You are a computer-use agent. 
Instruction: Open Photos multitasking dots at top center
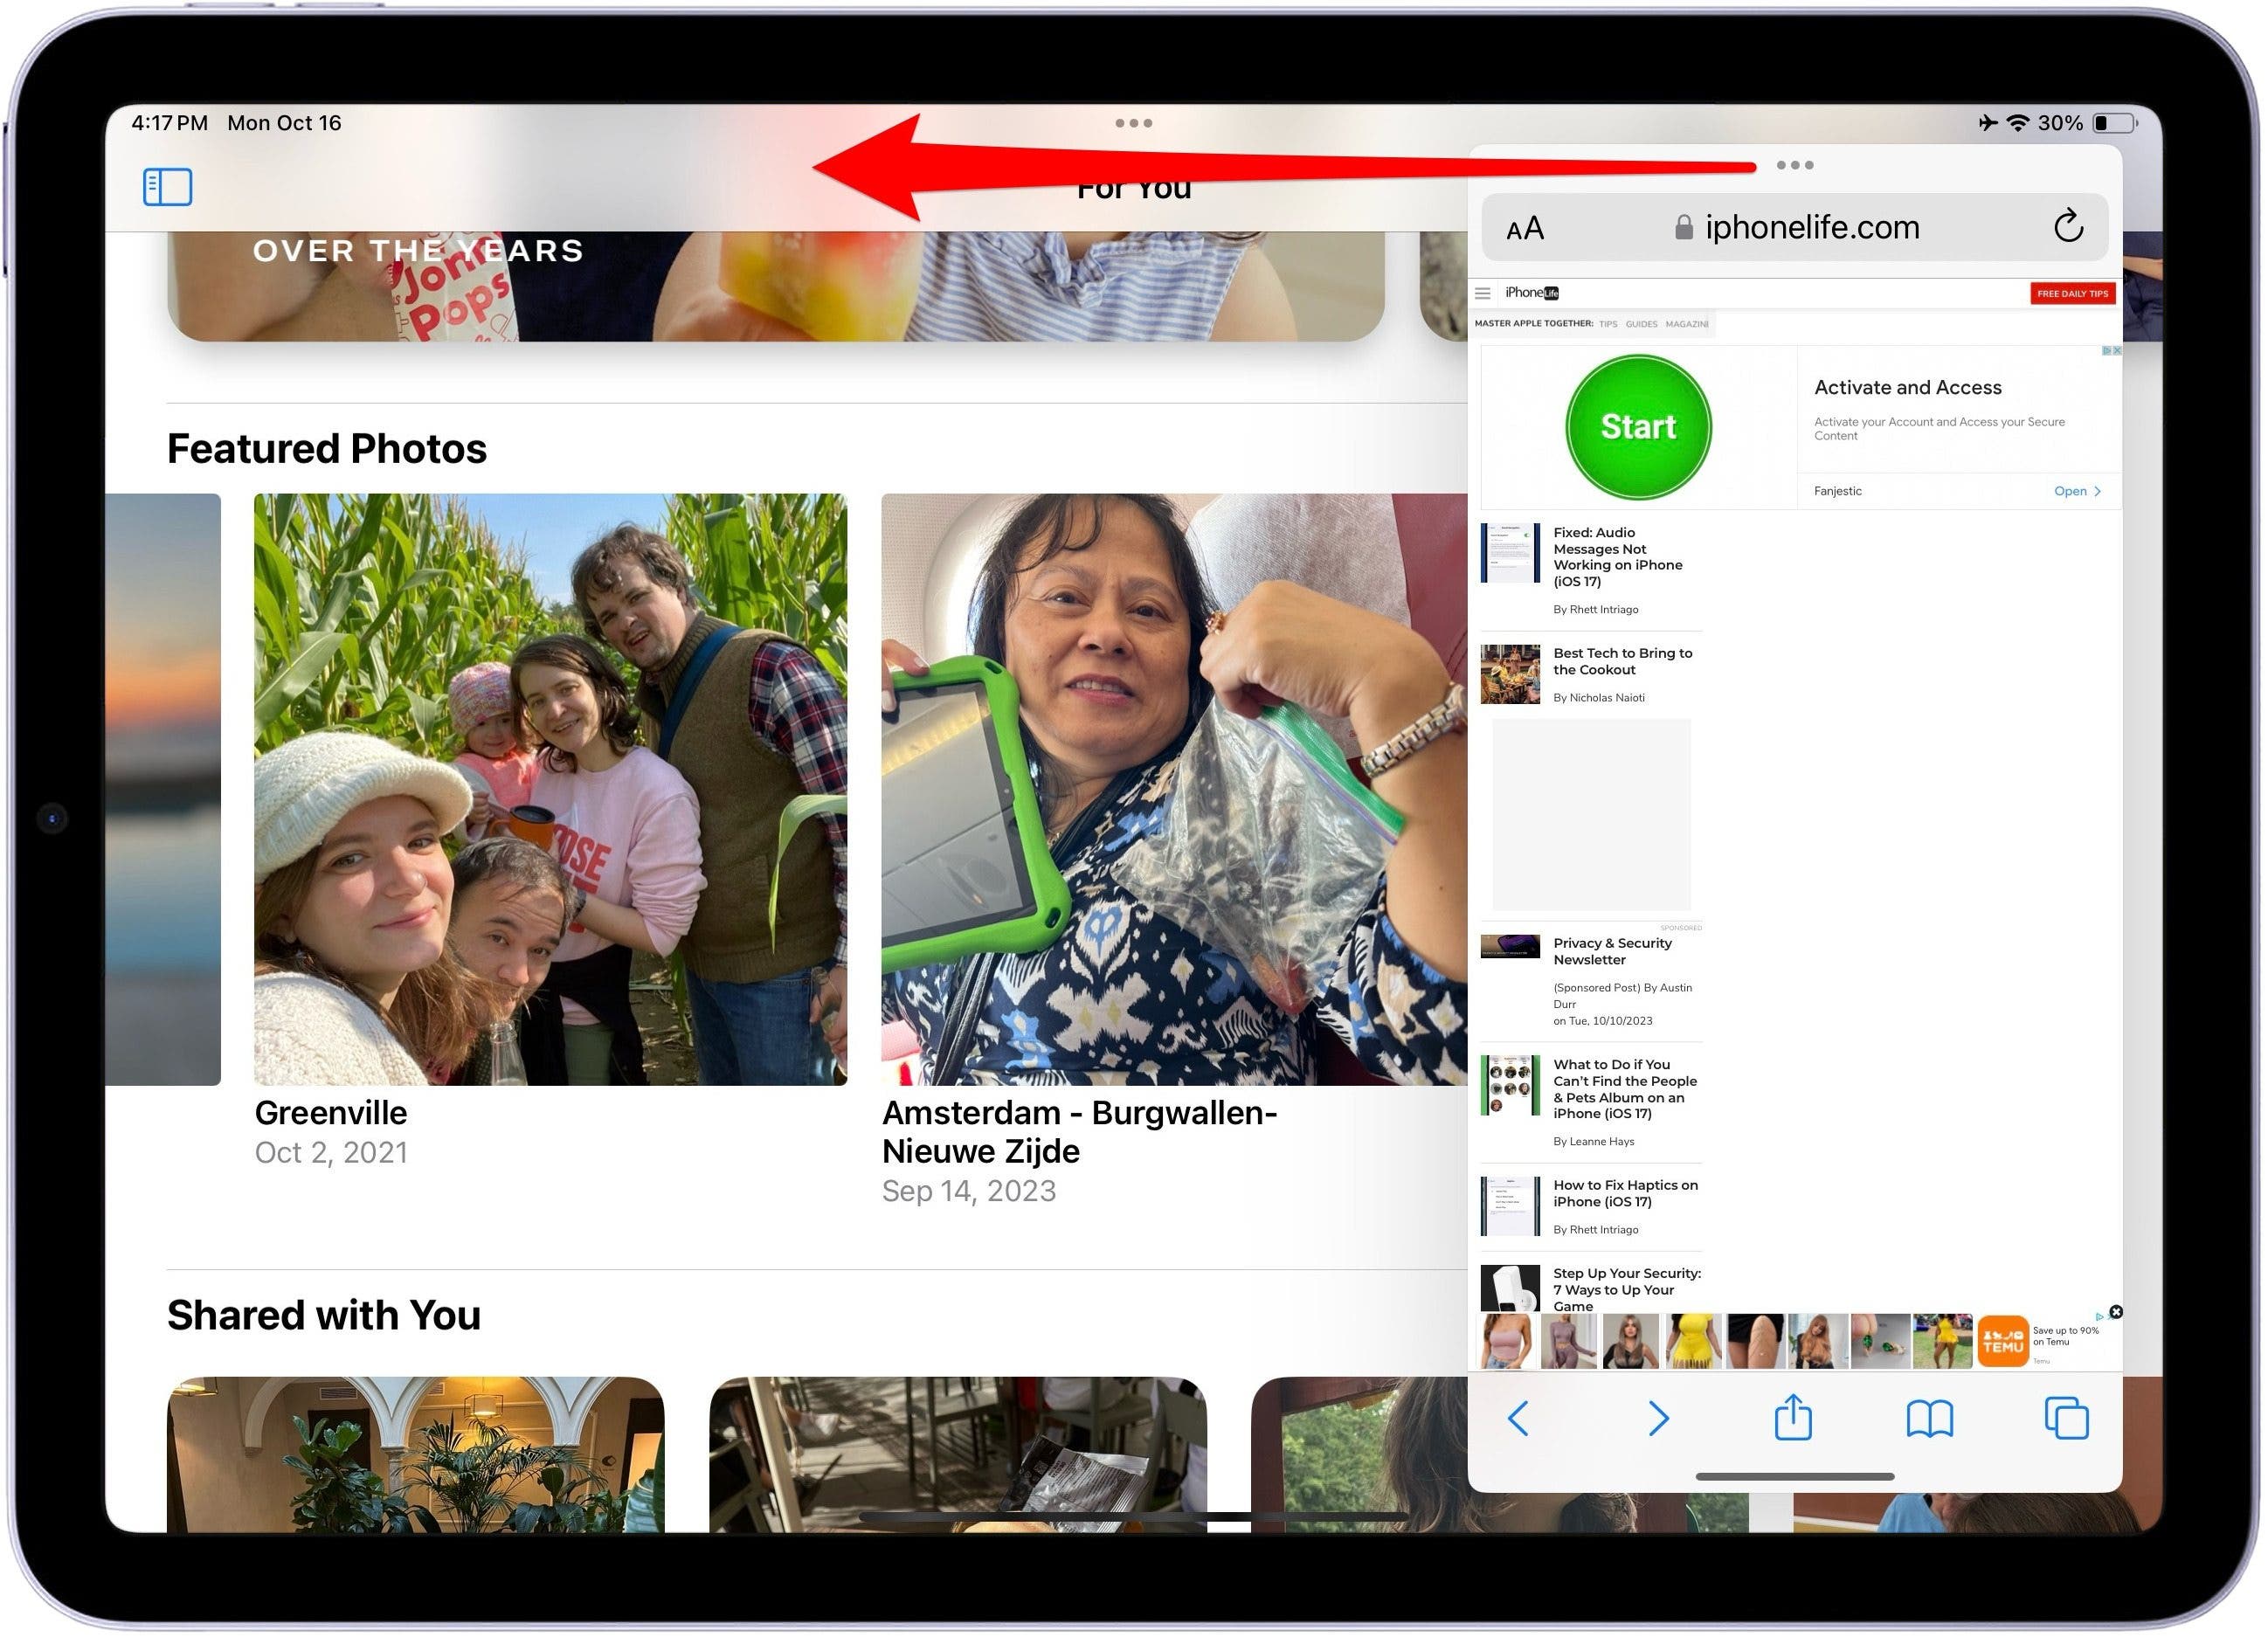click(x=1134, y=123)
